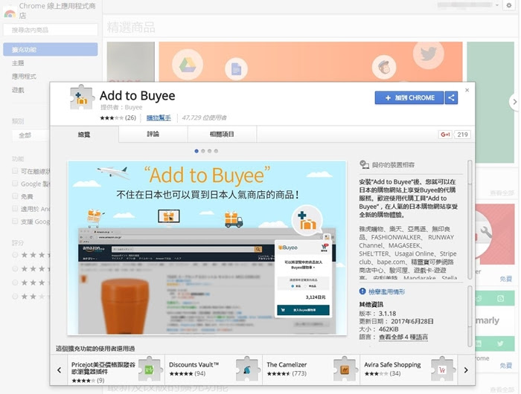The height and width of the screenshot is (394, 521).
Task: Click The Camelizer extension icon
Action: click(345, 369)
